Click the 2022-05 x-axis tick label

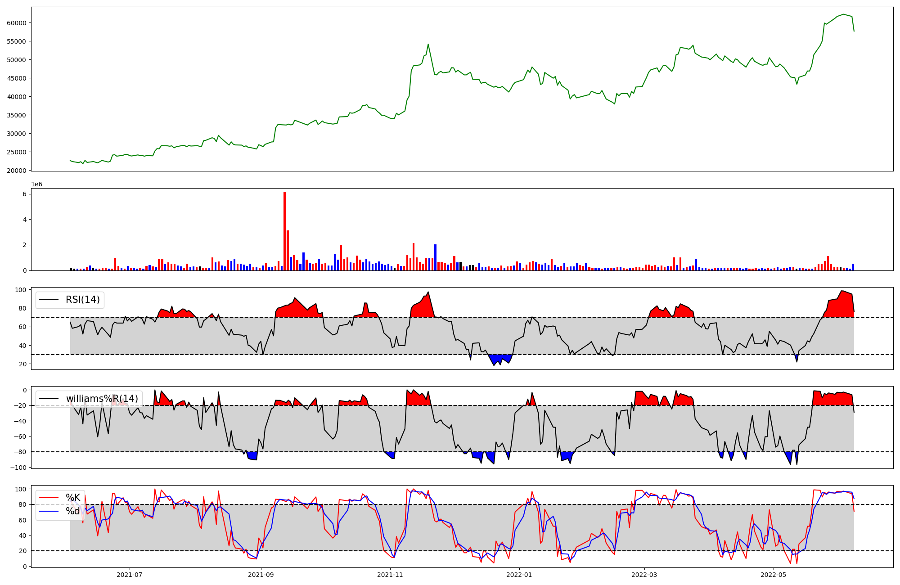(x=774, y=574)
